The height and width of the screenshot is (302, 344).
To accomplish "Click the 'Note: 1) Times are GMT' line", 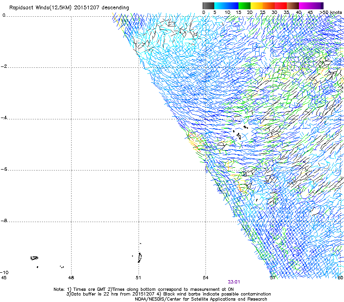I will (x=144, y=289).
